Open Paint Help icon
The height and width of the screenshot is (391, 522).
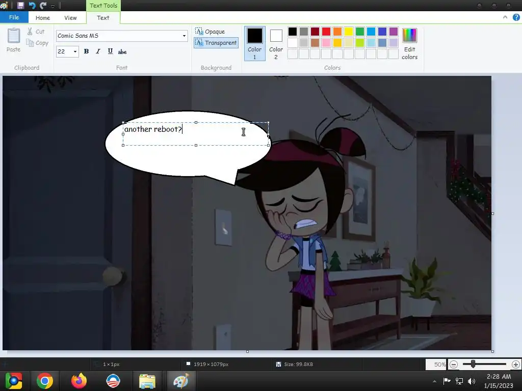tap(516, 17)
